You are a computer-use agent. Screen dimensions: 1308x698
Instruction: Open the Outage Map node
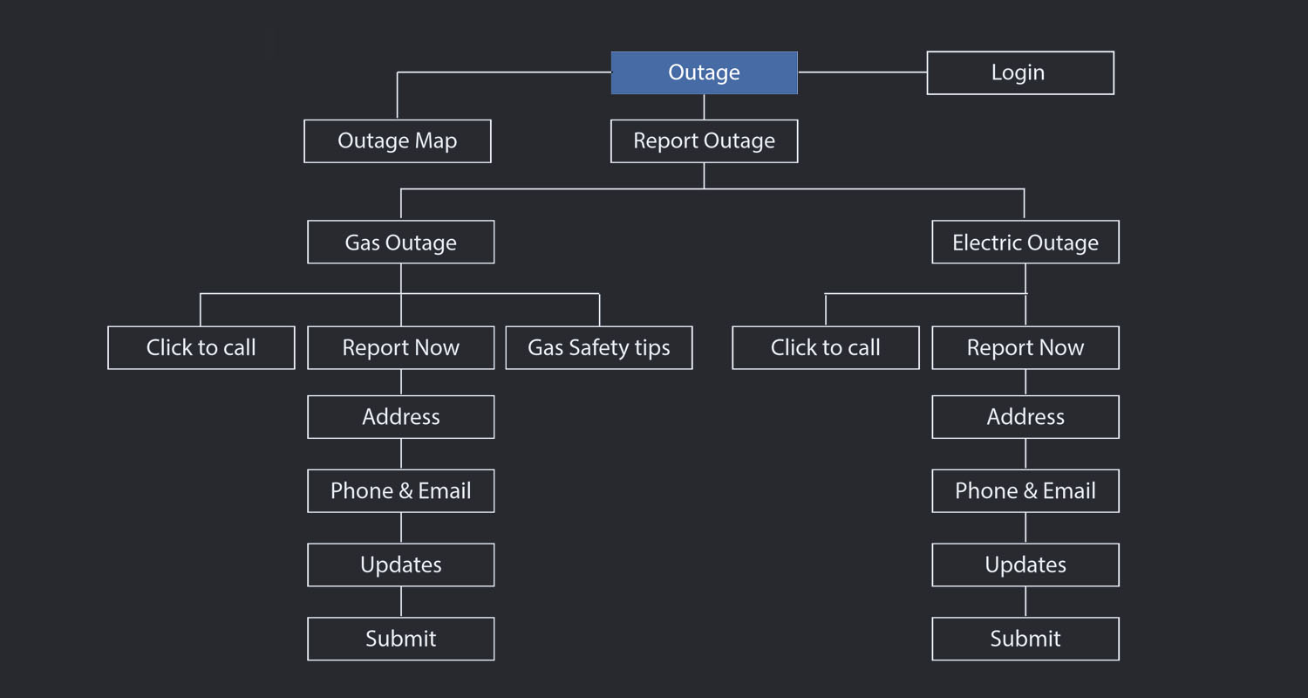[x=397, y=141]
